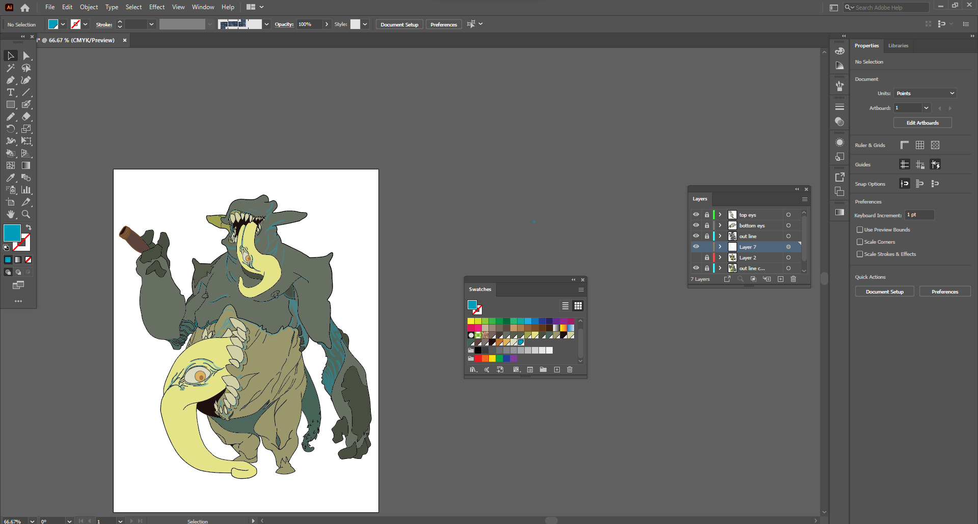Select the Zoom tool
The width and height of the screenshot is (978, 524).
tap(26, 214)
